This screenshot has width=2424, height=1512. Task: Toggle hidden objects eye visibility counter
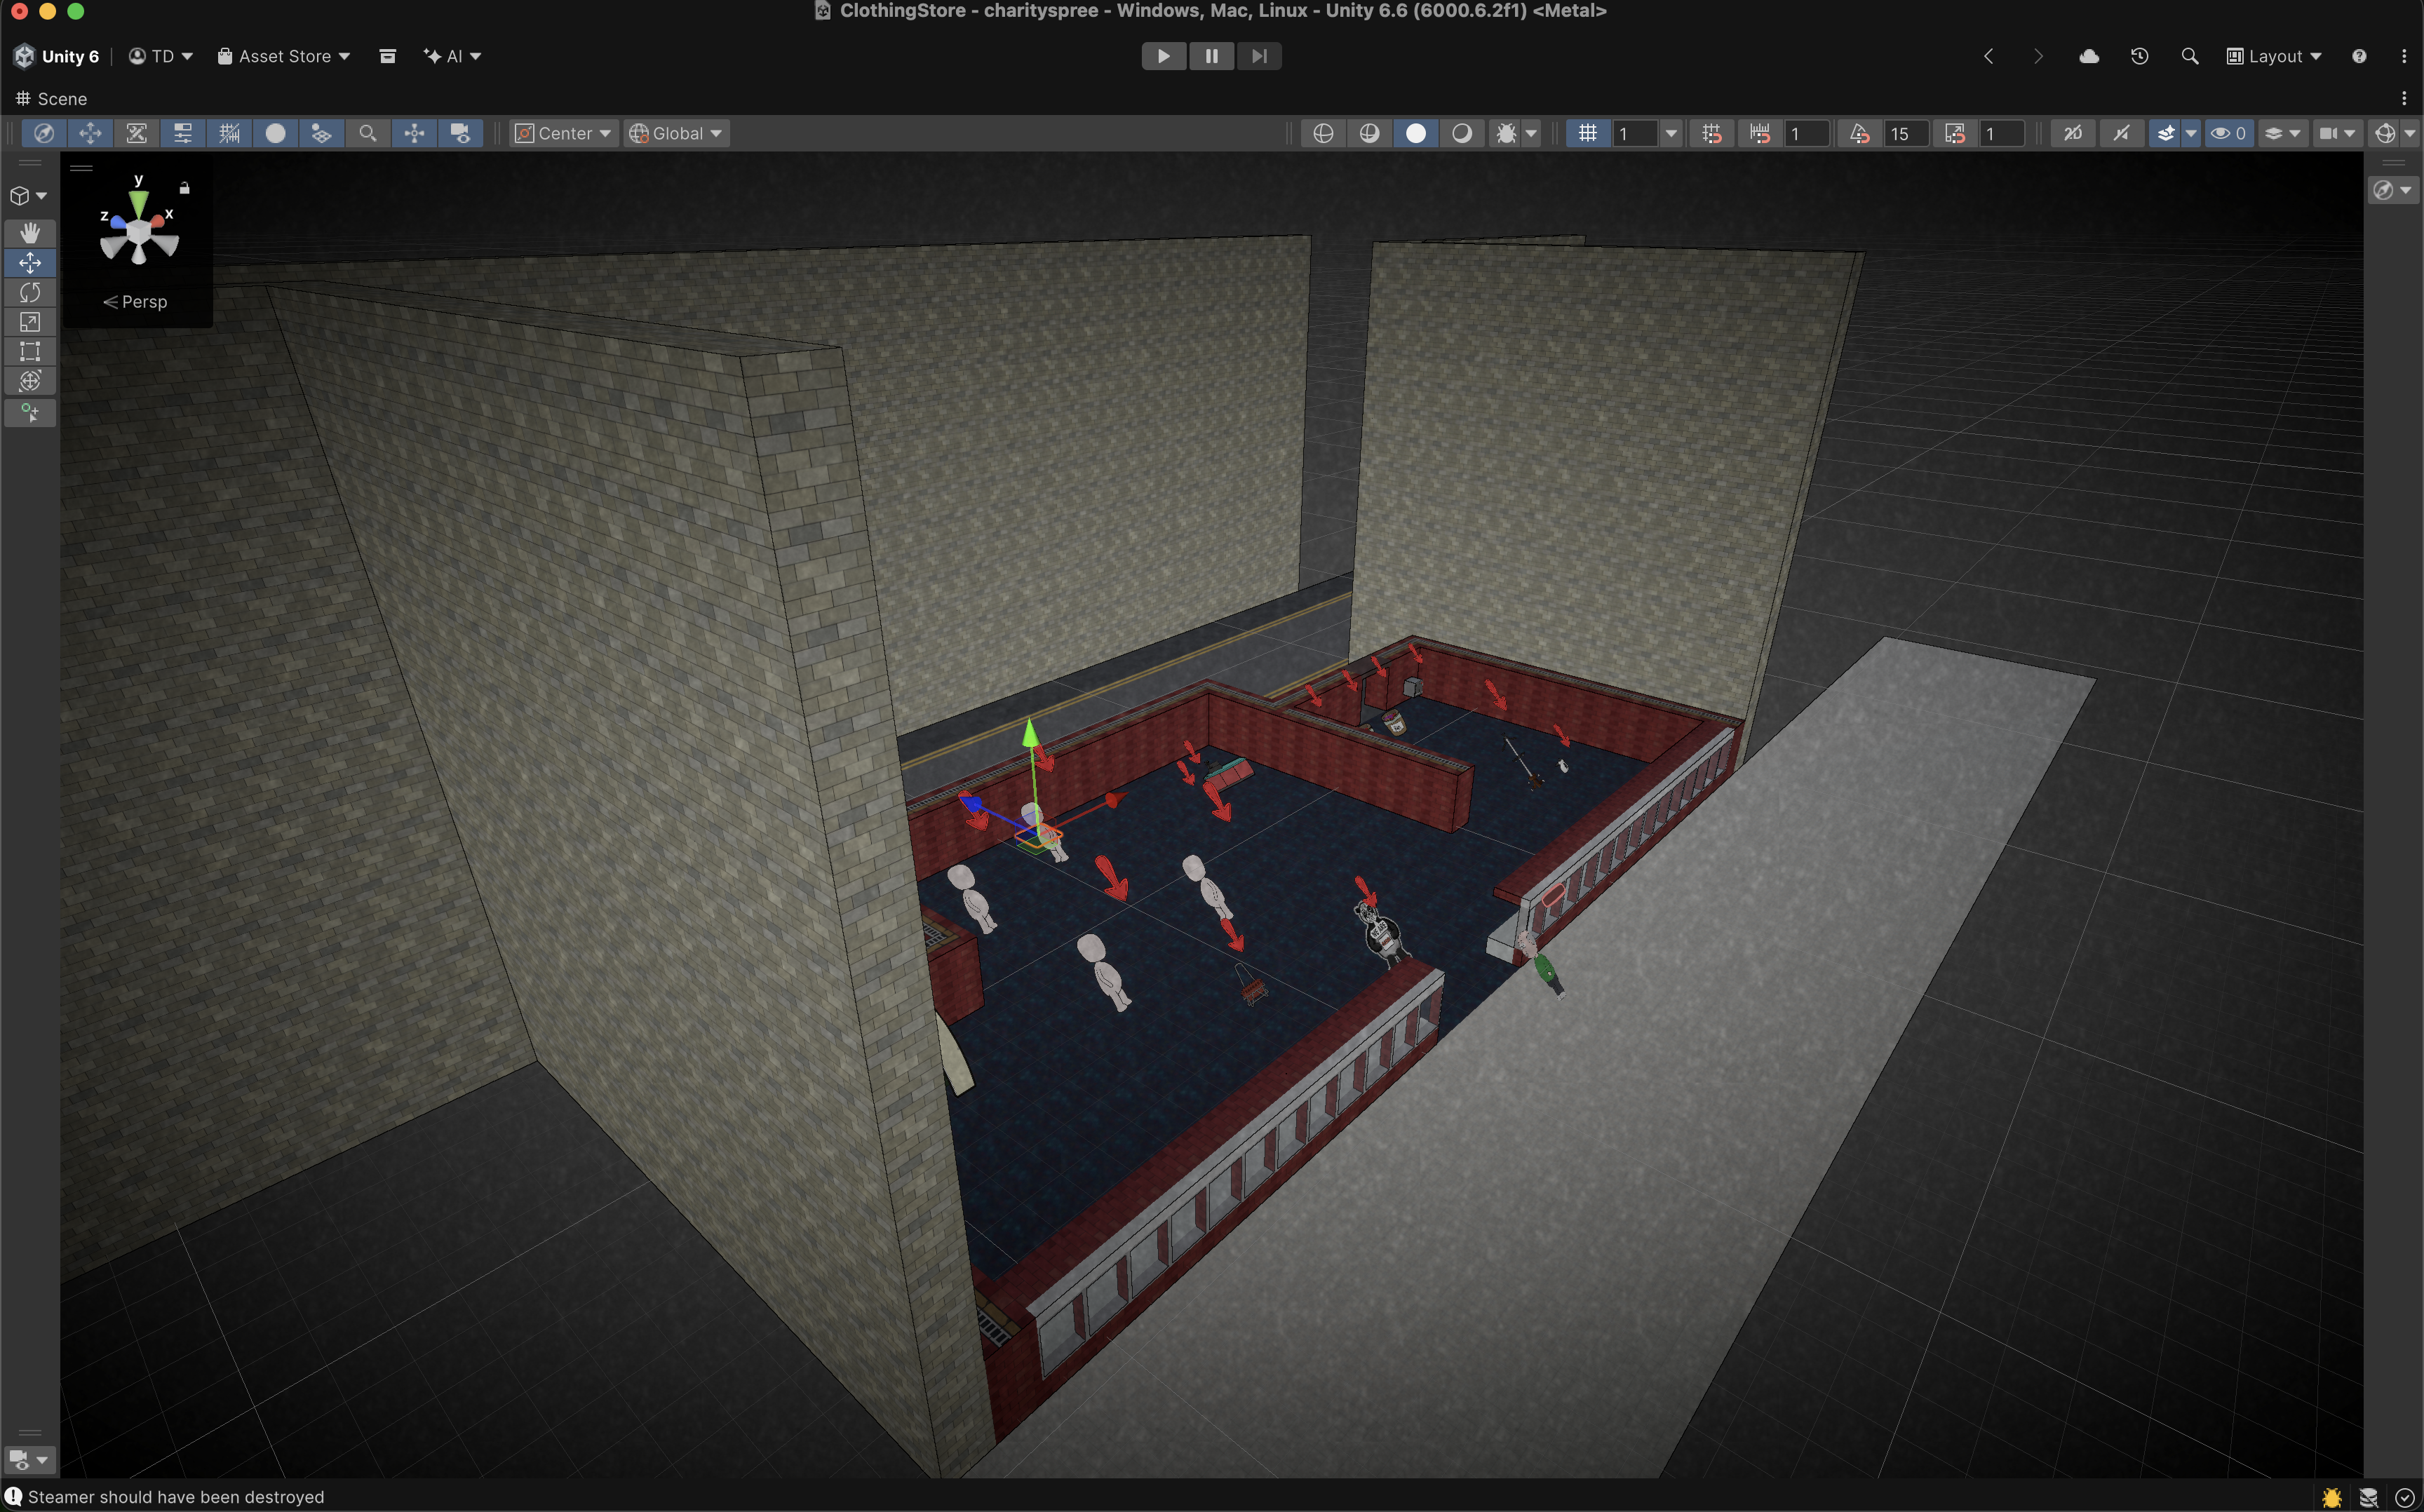point(2229,133)
